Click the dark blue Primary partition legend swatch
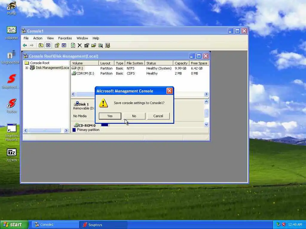The image size is (306, 229). point(74,130)
